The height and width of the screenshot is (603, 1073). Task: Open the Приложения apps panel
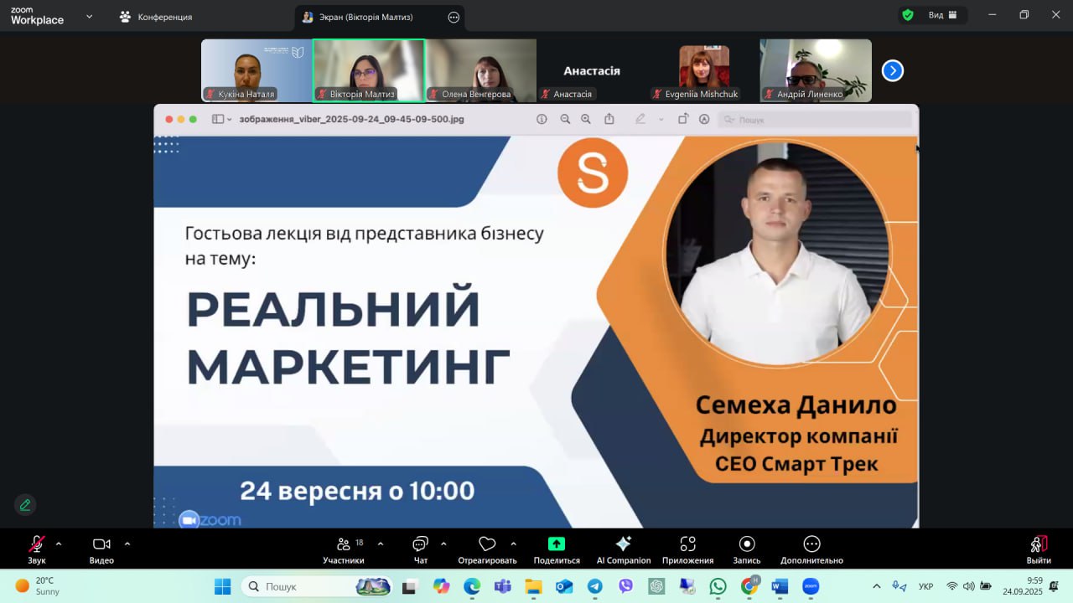(x=687, y=549)
